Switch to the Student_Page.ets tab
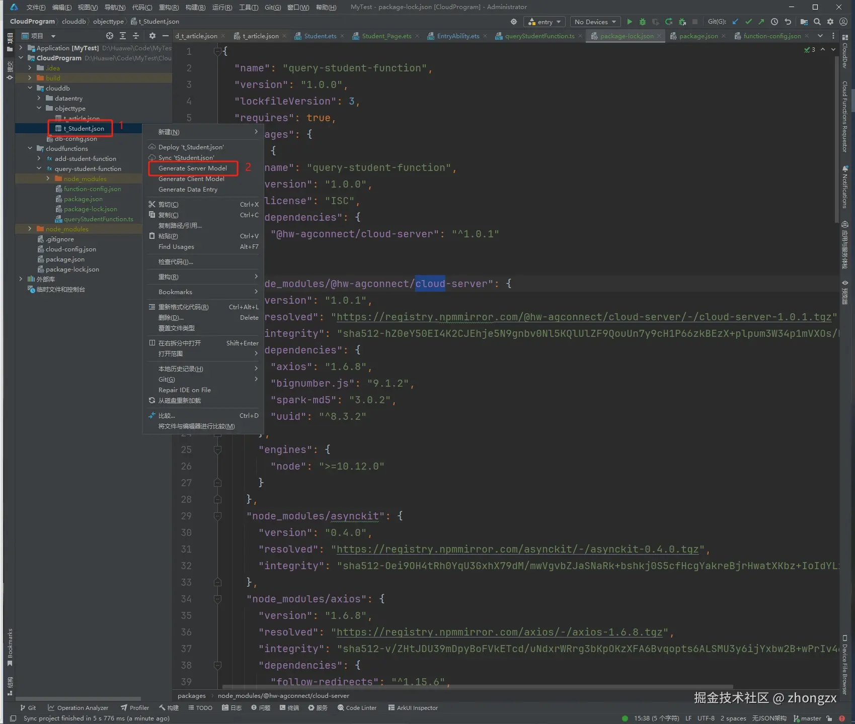Image resolution: width=855 pixels, height=724 pixels. coord(386,36)
